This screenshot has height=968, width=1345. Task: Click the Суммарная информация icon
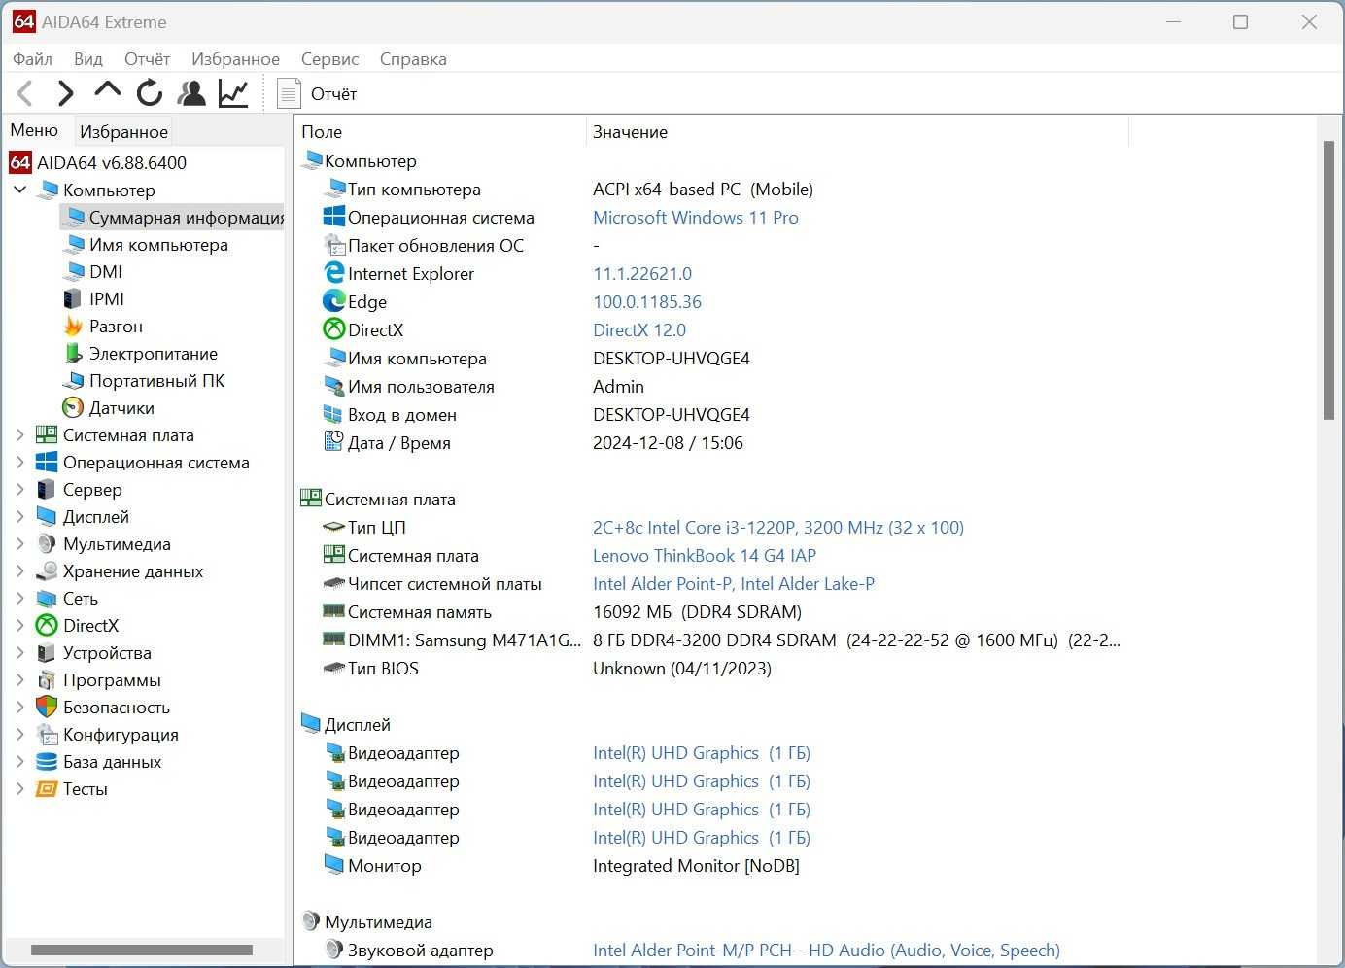[74, 218]
